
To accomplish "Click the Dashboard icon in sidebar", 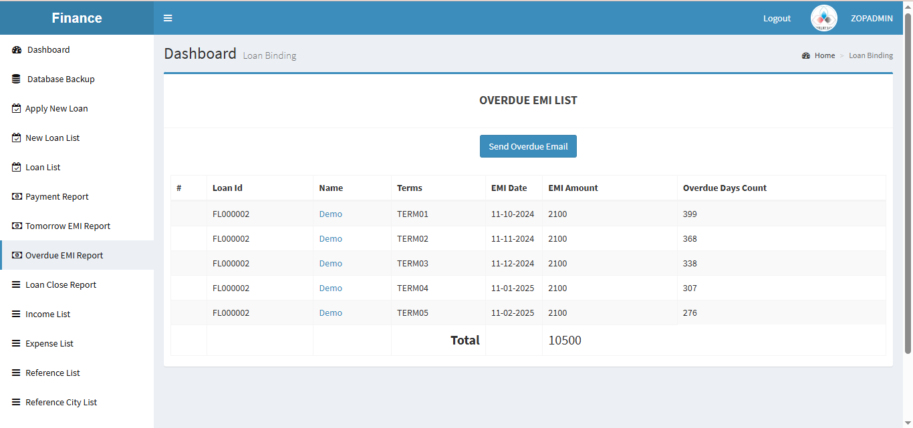I will pos(17,50).
